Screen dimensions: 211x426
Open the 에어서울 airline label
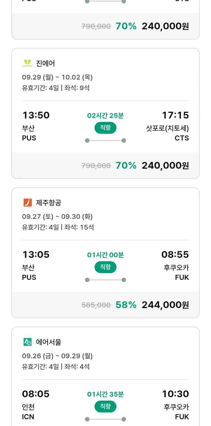pyautogui.click(x=49, y=342)
